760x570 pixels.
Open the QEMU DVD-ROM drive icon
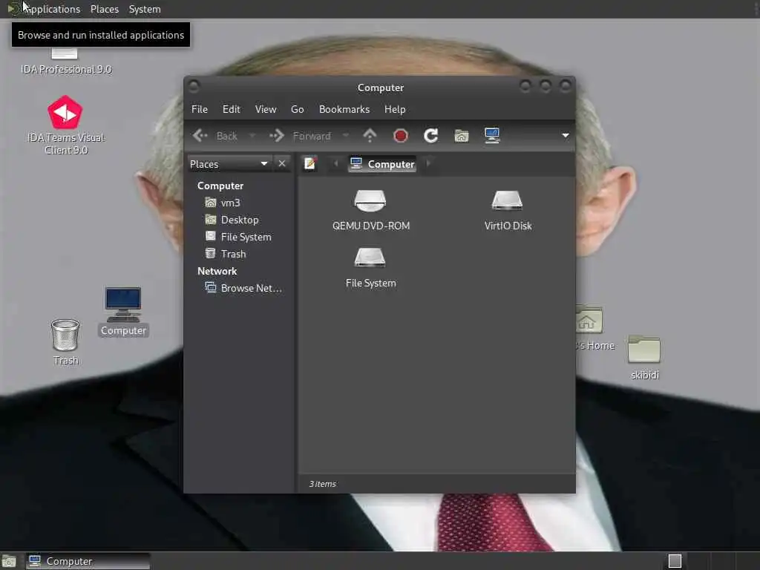tap(370, 200)
